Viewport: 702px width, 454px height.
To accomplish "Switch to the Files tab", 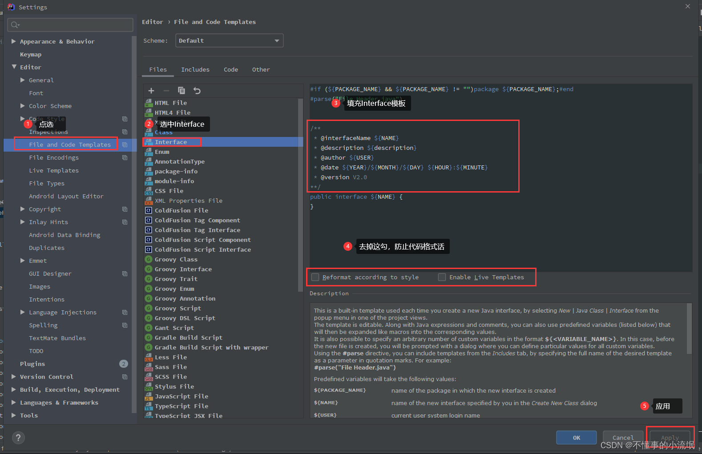I will tap(158, 70).
